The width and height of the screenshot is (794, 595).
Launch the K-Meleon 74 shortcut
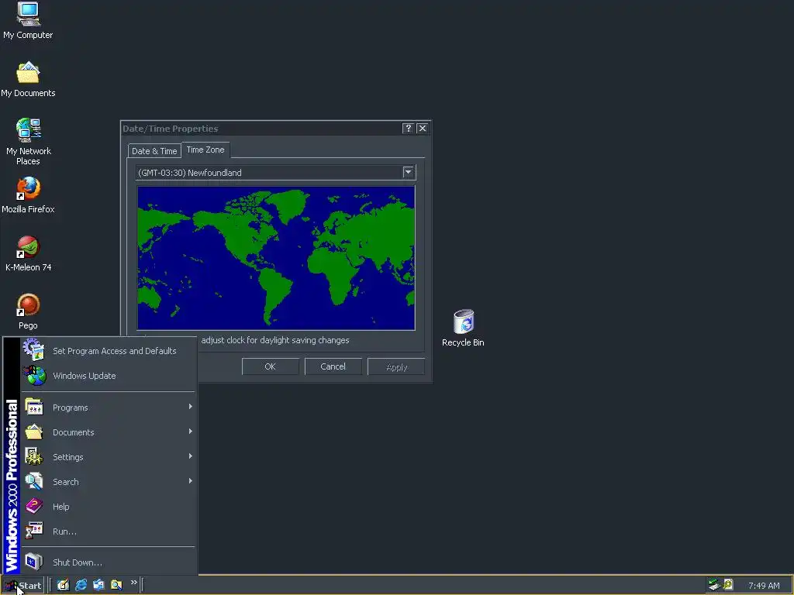pos(28,253)
